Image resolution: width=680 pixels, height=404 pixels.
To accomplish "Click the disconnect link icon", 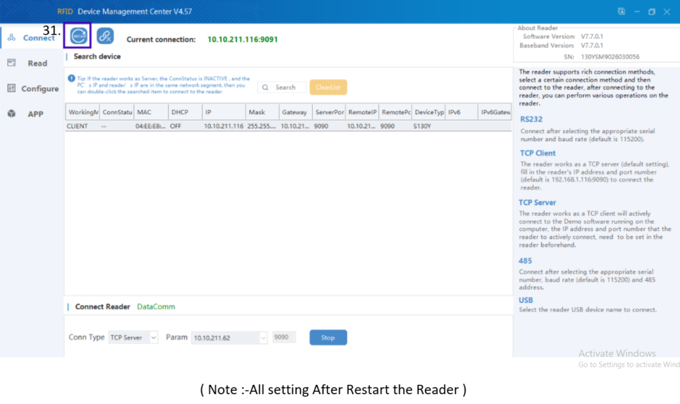I will pos(105,36).
